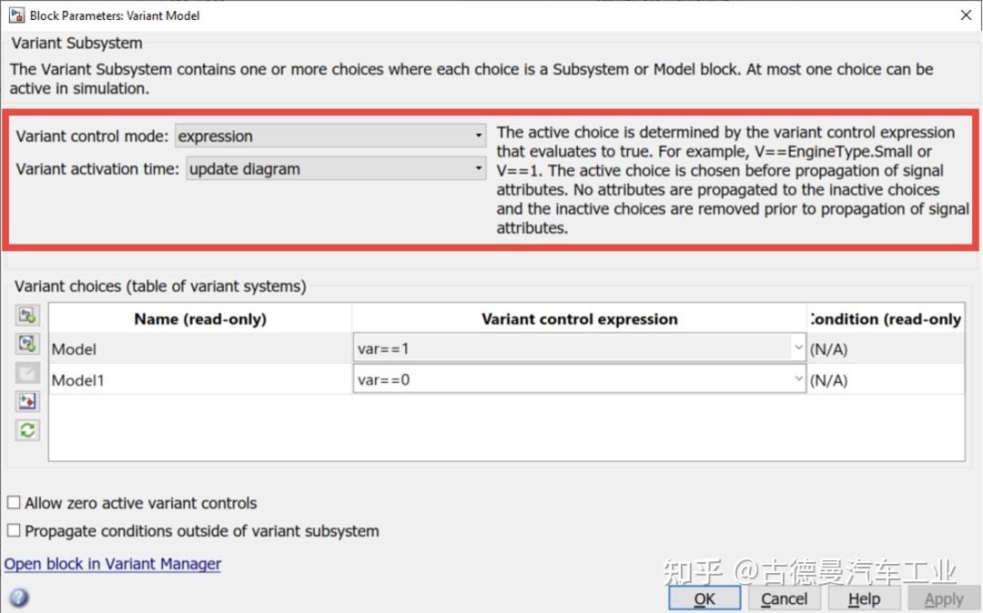Click the create new subsystem variant choice icon

coord(27,315)
